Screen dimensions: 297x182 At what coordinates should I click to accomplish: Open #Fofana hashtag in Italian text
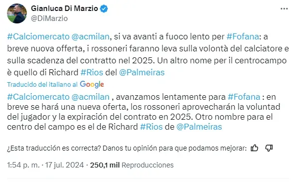point(243,36)
